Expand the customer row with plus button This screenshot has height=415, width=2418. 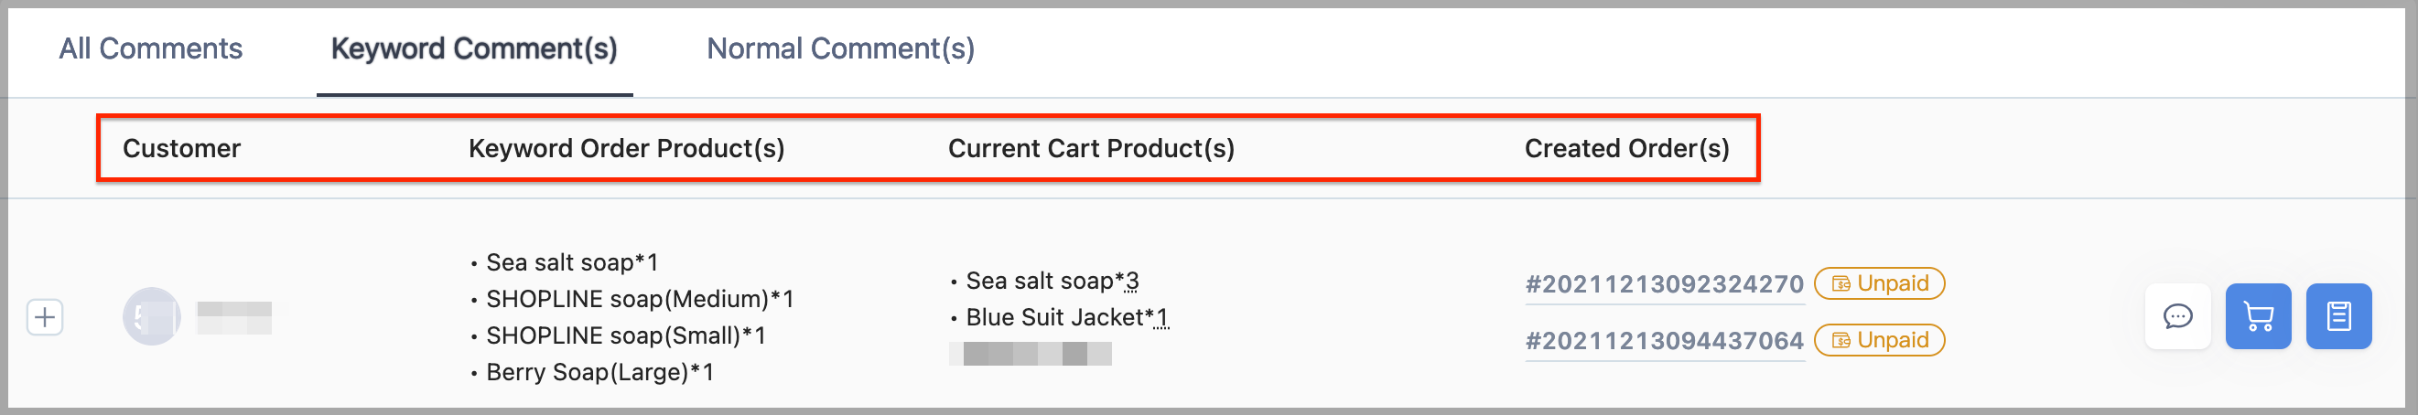(x=45, y=316)
